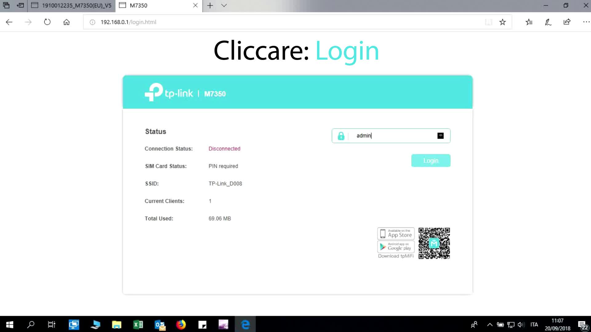This screenshot has height=332, width=591.
Task: Click the Login button
Action: pos(431,160)
